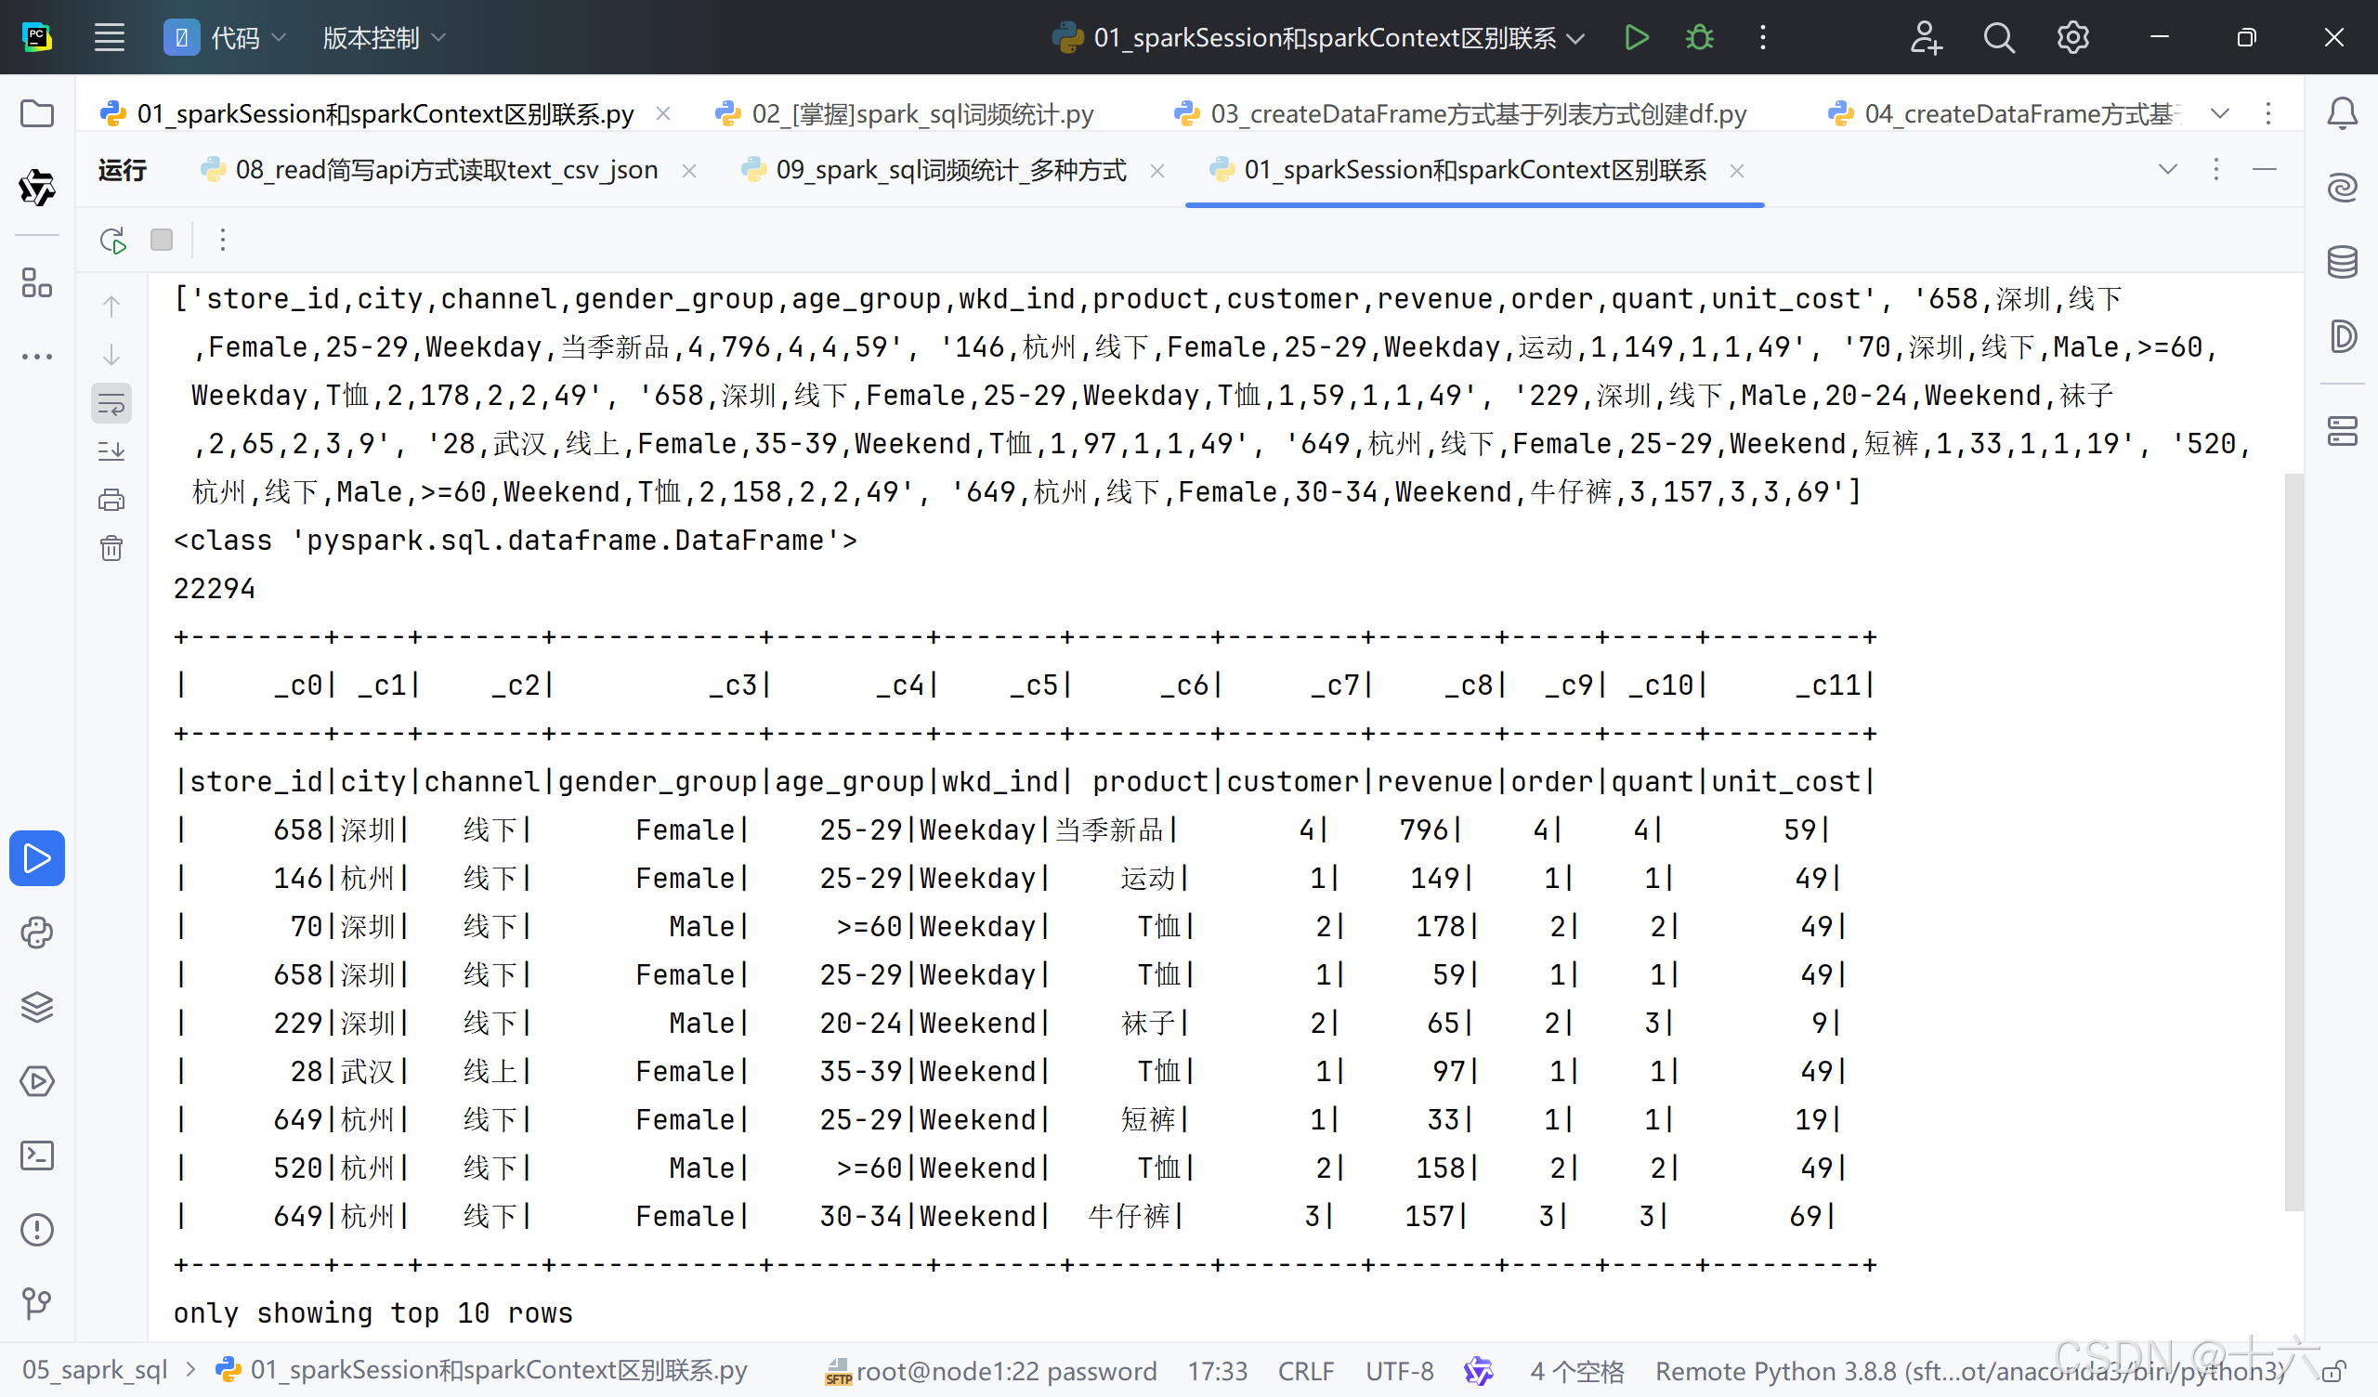Open the Notifications bell
Viewport: 2378px width, 1397px height.
(2342, 114)
